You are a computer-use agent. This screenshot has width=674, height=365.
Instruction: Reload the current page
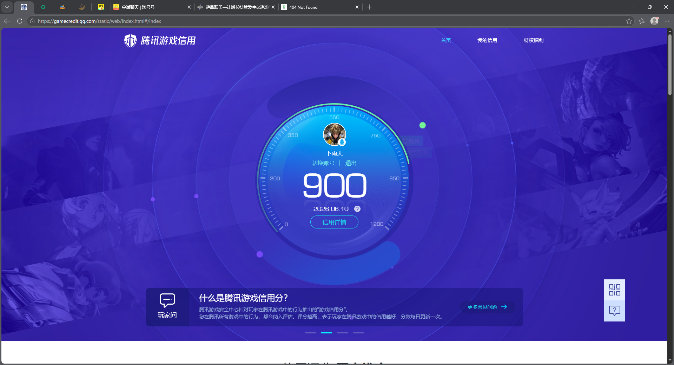20,21
